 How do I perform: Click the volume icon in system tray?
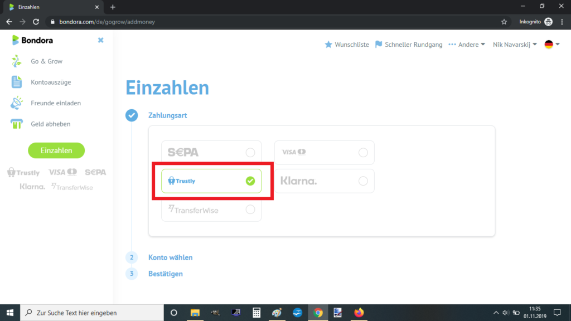506,313
